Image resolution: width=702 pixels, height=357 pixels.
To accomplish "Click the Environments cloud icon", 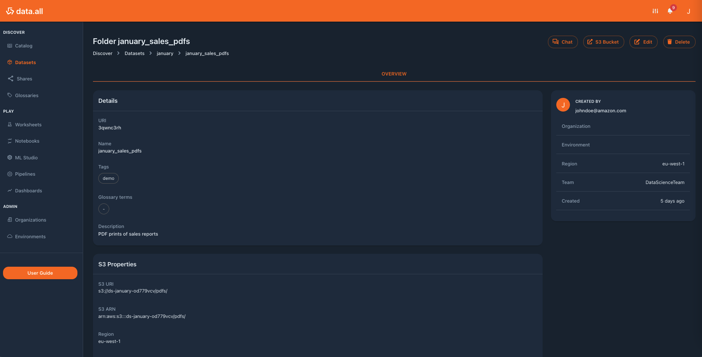I will pos(10,236).
